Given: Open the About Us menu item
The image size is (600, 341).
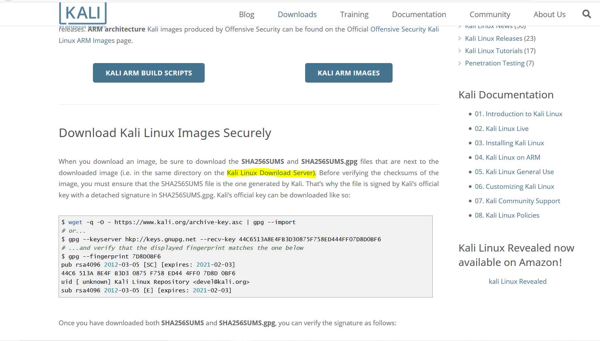Looking at the screenshot, I should (550, 14).
